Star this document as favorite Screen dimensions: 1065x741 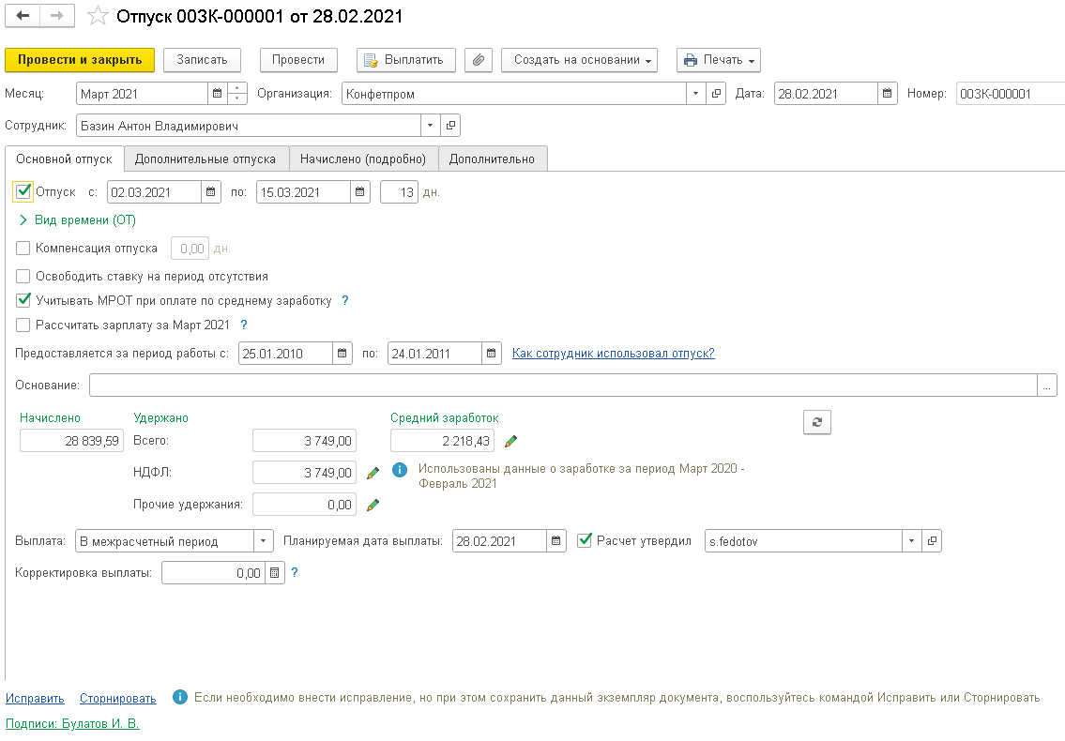97,16
